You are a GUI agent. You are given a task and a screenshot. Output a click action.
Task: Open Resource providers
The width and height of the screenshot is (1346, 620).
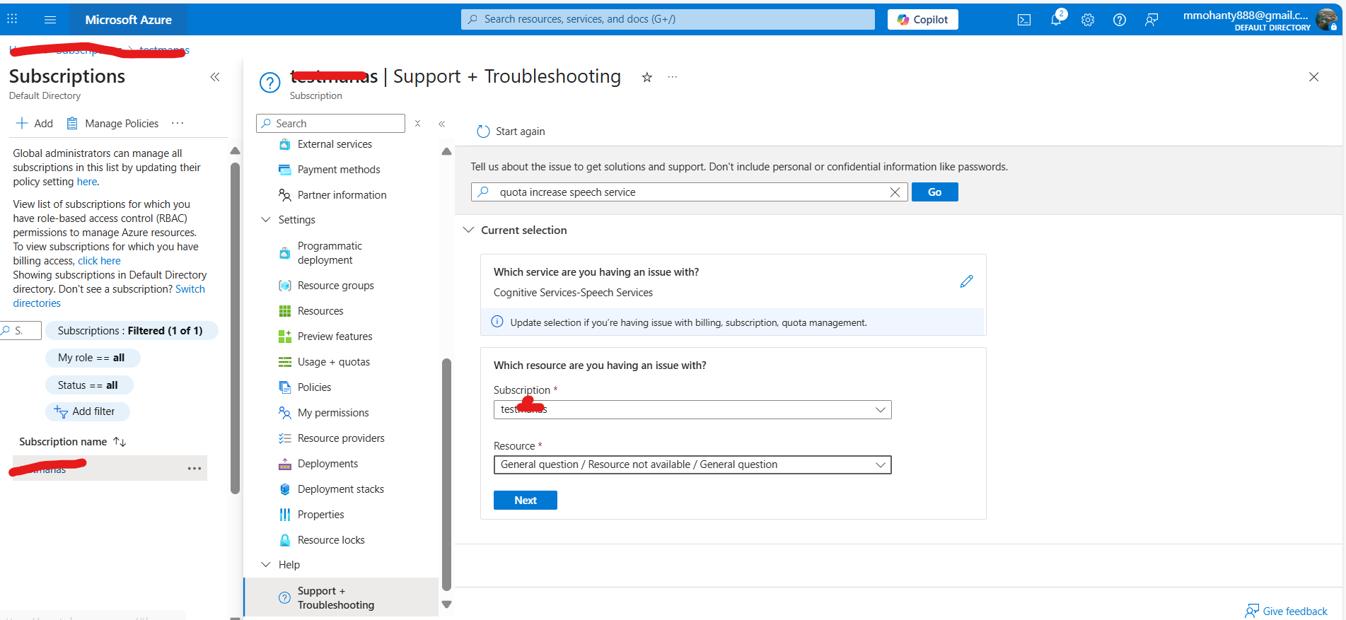pos(341,438)
